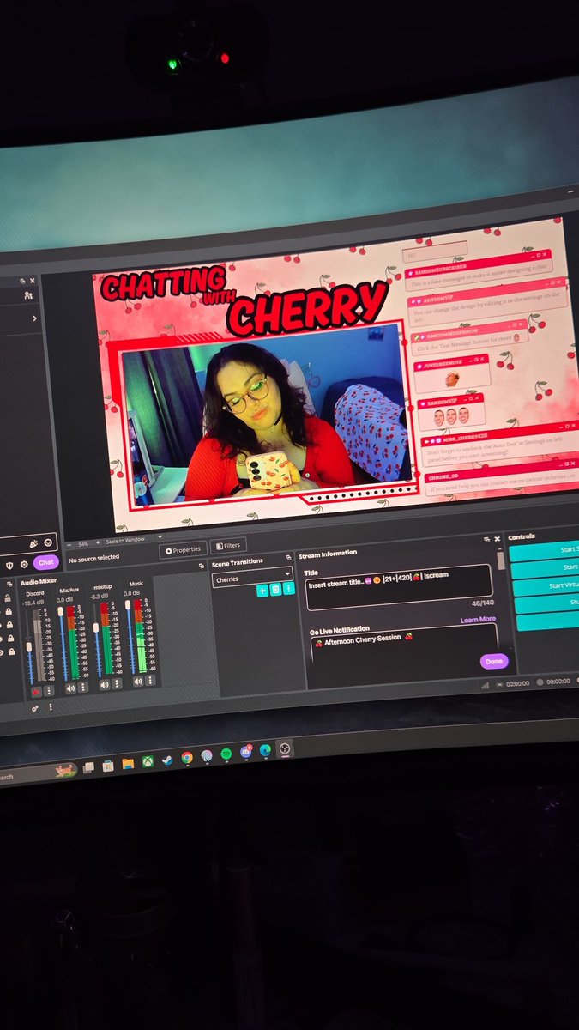The height and width of the screenshot is (1030, 579).
Task: Adjust the Discord volume fader
Action: 29,646
